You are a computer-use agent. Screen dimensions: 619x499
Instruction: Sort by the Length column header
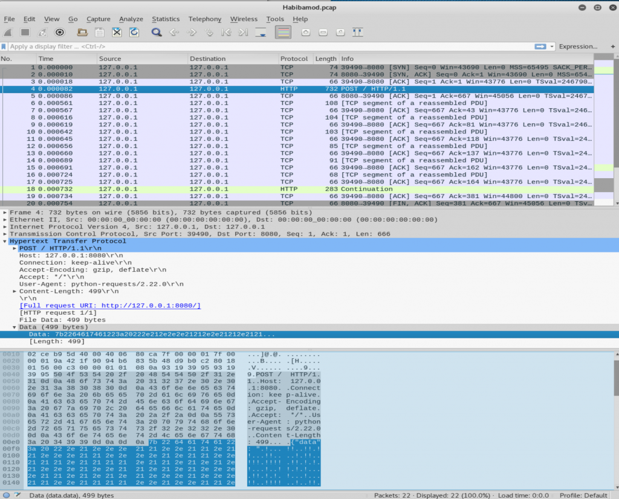tap(326, 59)
